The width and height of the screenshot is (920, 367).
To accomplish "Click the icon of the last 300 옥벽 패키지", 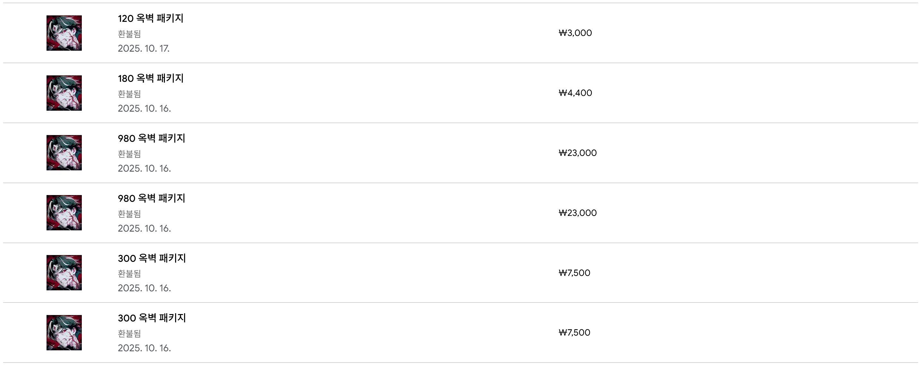I will point(64,332).
